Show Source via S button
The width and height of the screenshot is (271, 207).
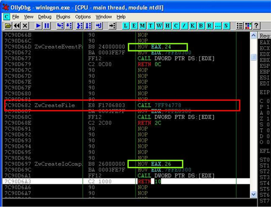click(226, 26)
